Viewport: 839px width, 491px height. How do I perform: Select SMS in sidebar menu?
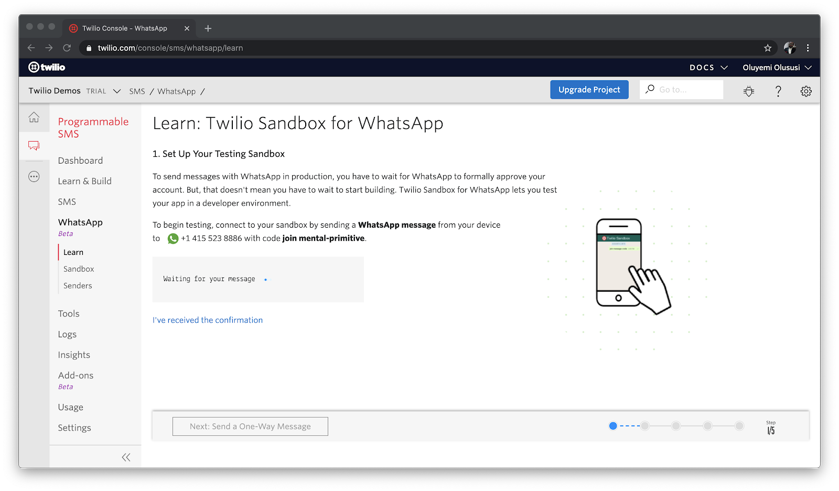pos(67,201)
